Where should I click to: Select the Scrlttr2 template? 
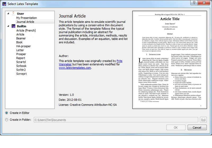click(x=21, y=70)
